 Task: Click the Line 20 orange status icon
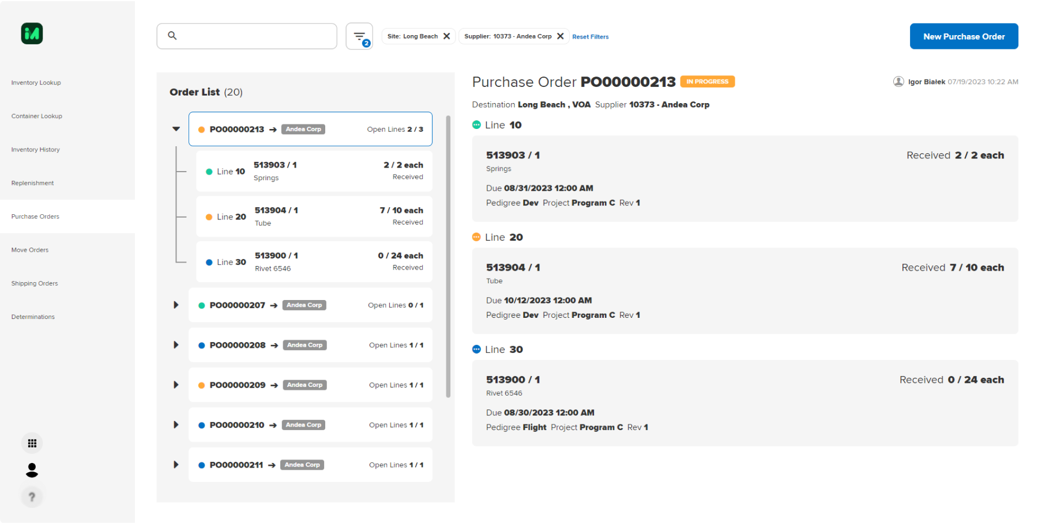(x=476, y=237)
